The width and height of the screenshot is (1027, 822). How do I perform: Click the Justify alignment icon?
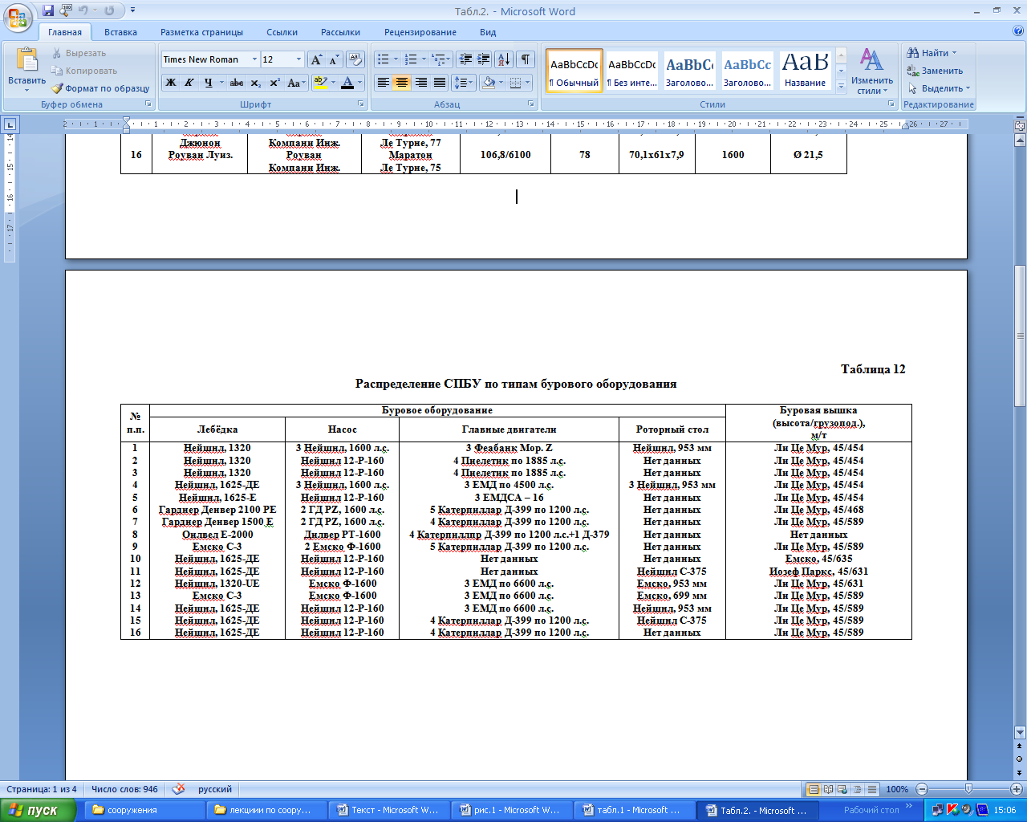440,83
